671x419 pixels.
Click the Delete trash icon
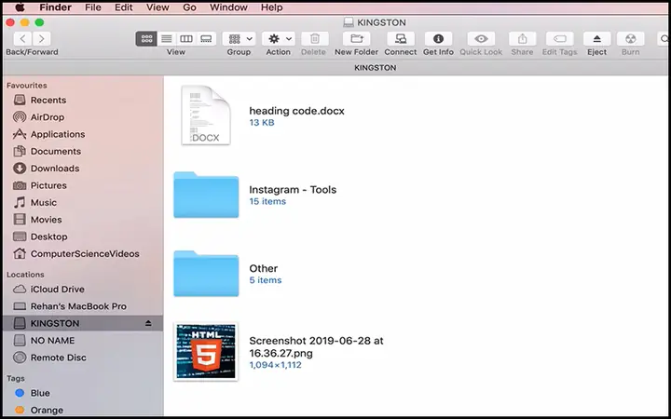pos(315,39)
